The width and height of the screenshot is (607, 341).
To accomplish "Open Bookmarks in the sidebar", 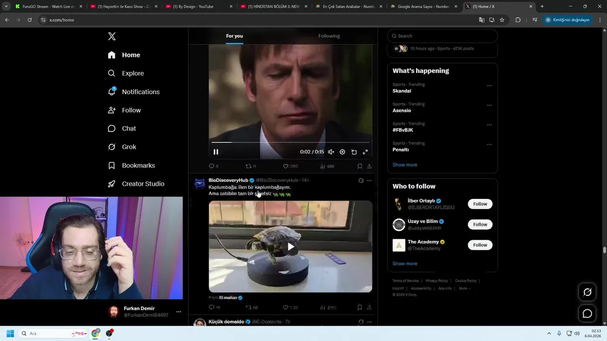I will pyautogui.click(x=132, y=165).
